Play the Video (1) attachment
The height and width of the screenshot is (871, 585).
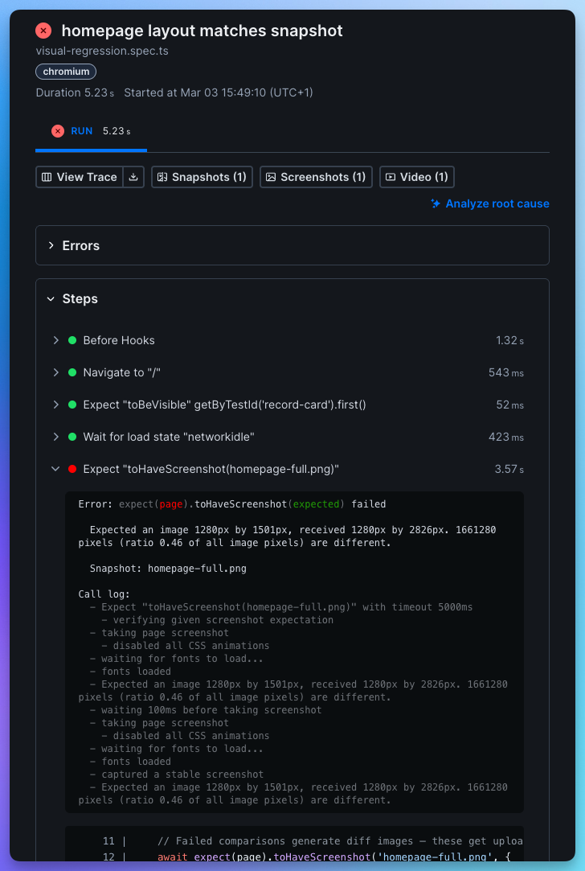click(416, 177)
